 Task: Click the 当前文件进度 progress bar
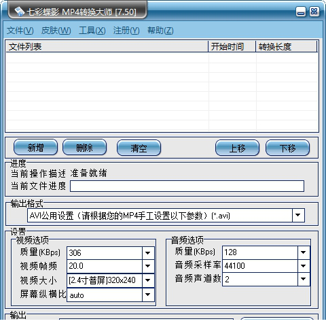tap(187, 186)
